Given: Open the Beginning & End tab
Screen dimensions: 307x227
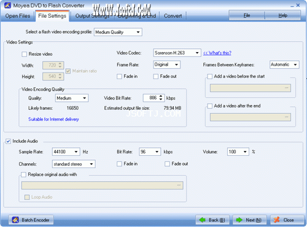Looking at the screenshot, I should [x=137, y=16].
